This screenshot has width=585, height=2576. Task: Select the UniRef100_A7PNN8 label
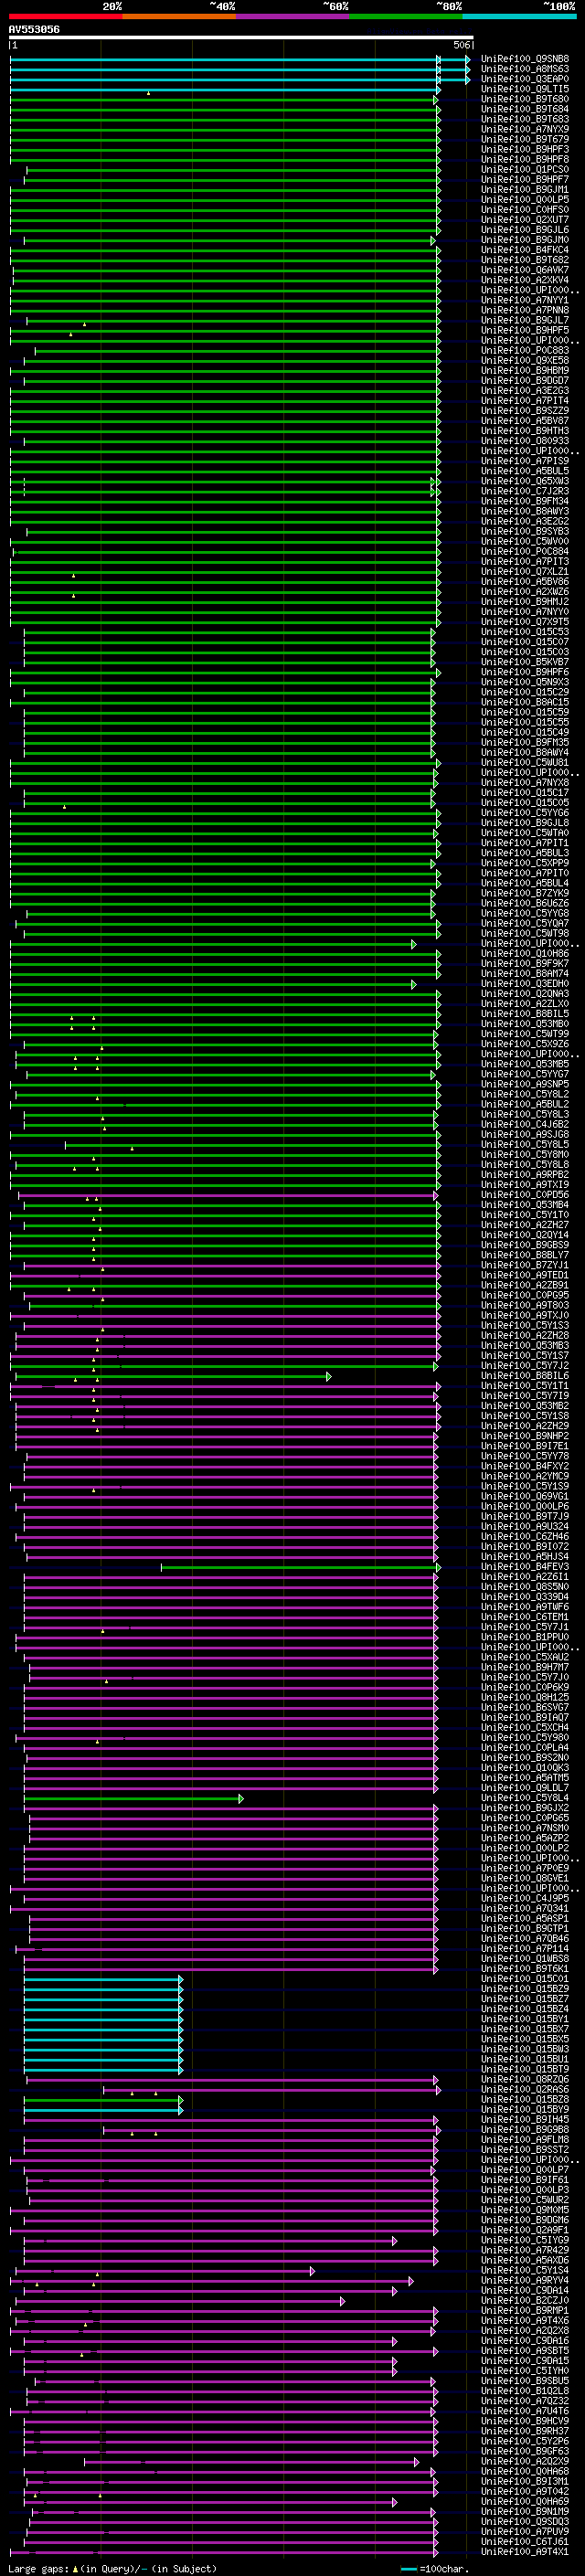coord(524,310)
